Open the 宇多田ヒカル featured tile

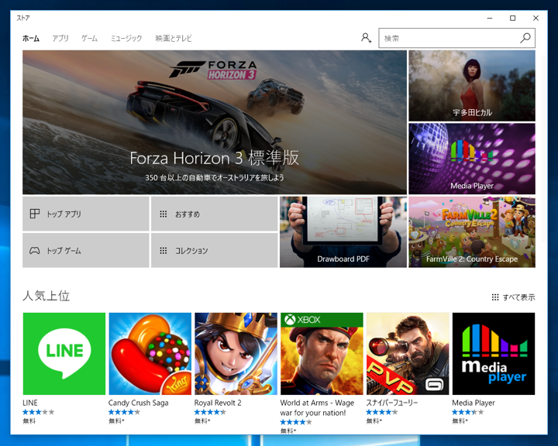pyautogui.click(x=472, y=85)
